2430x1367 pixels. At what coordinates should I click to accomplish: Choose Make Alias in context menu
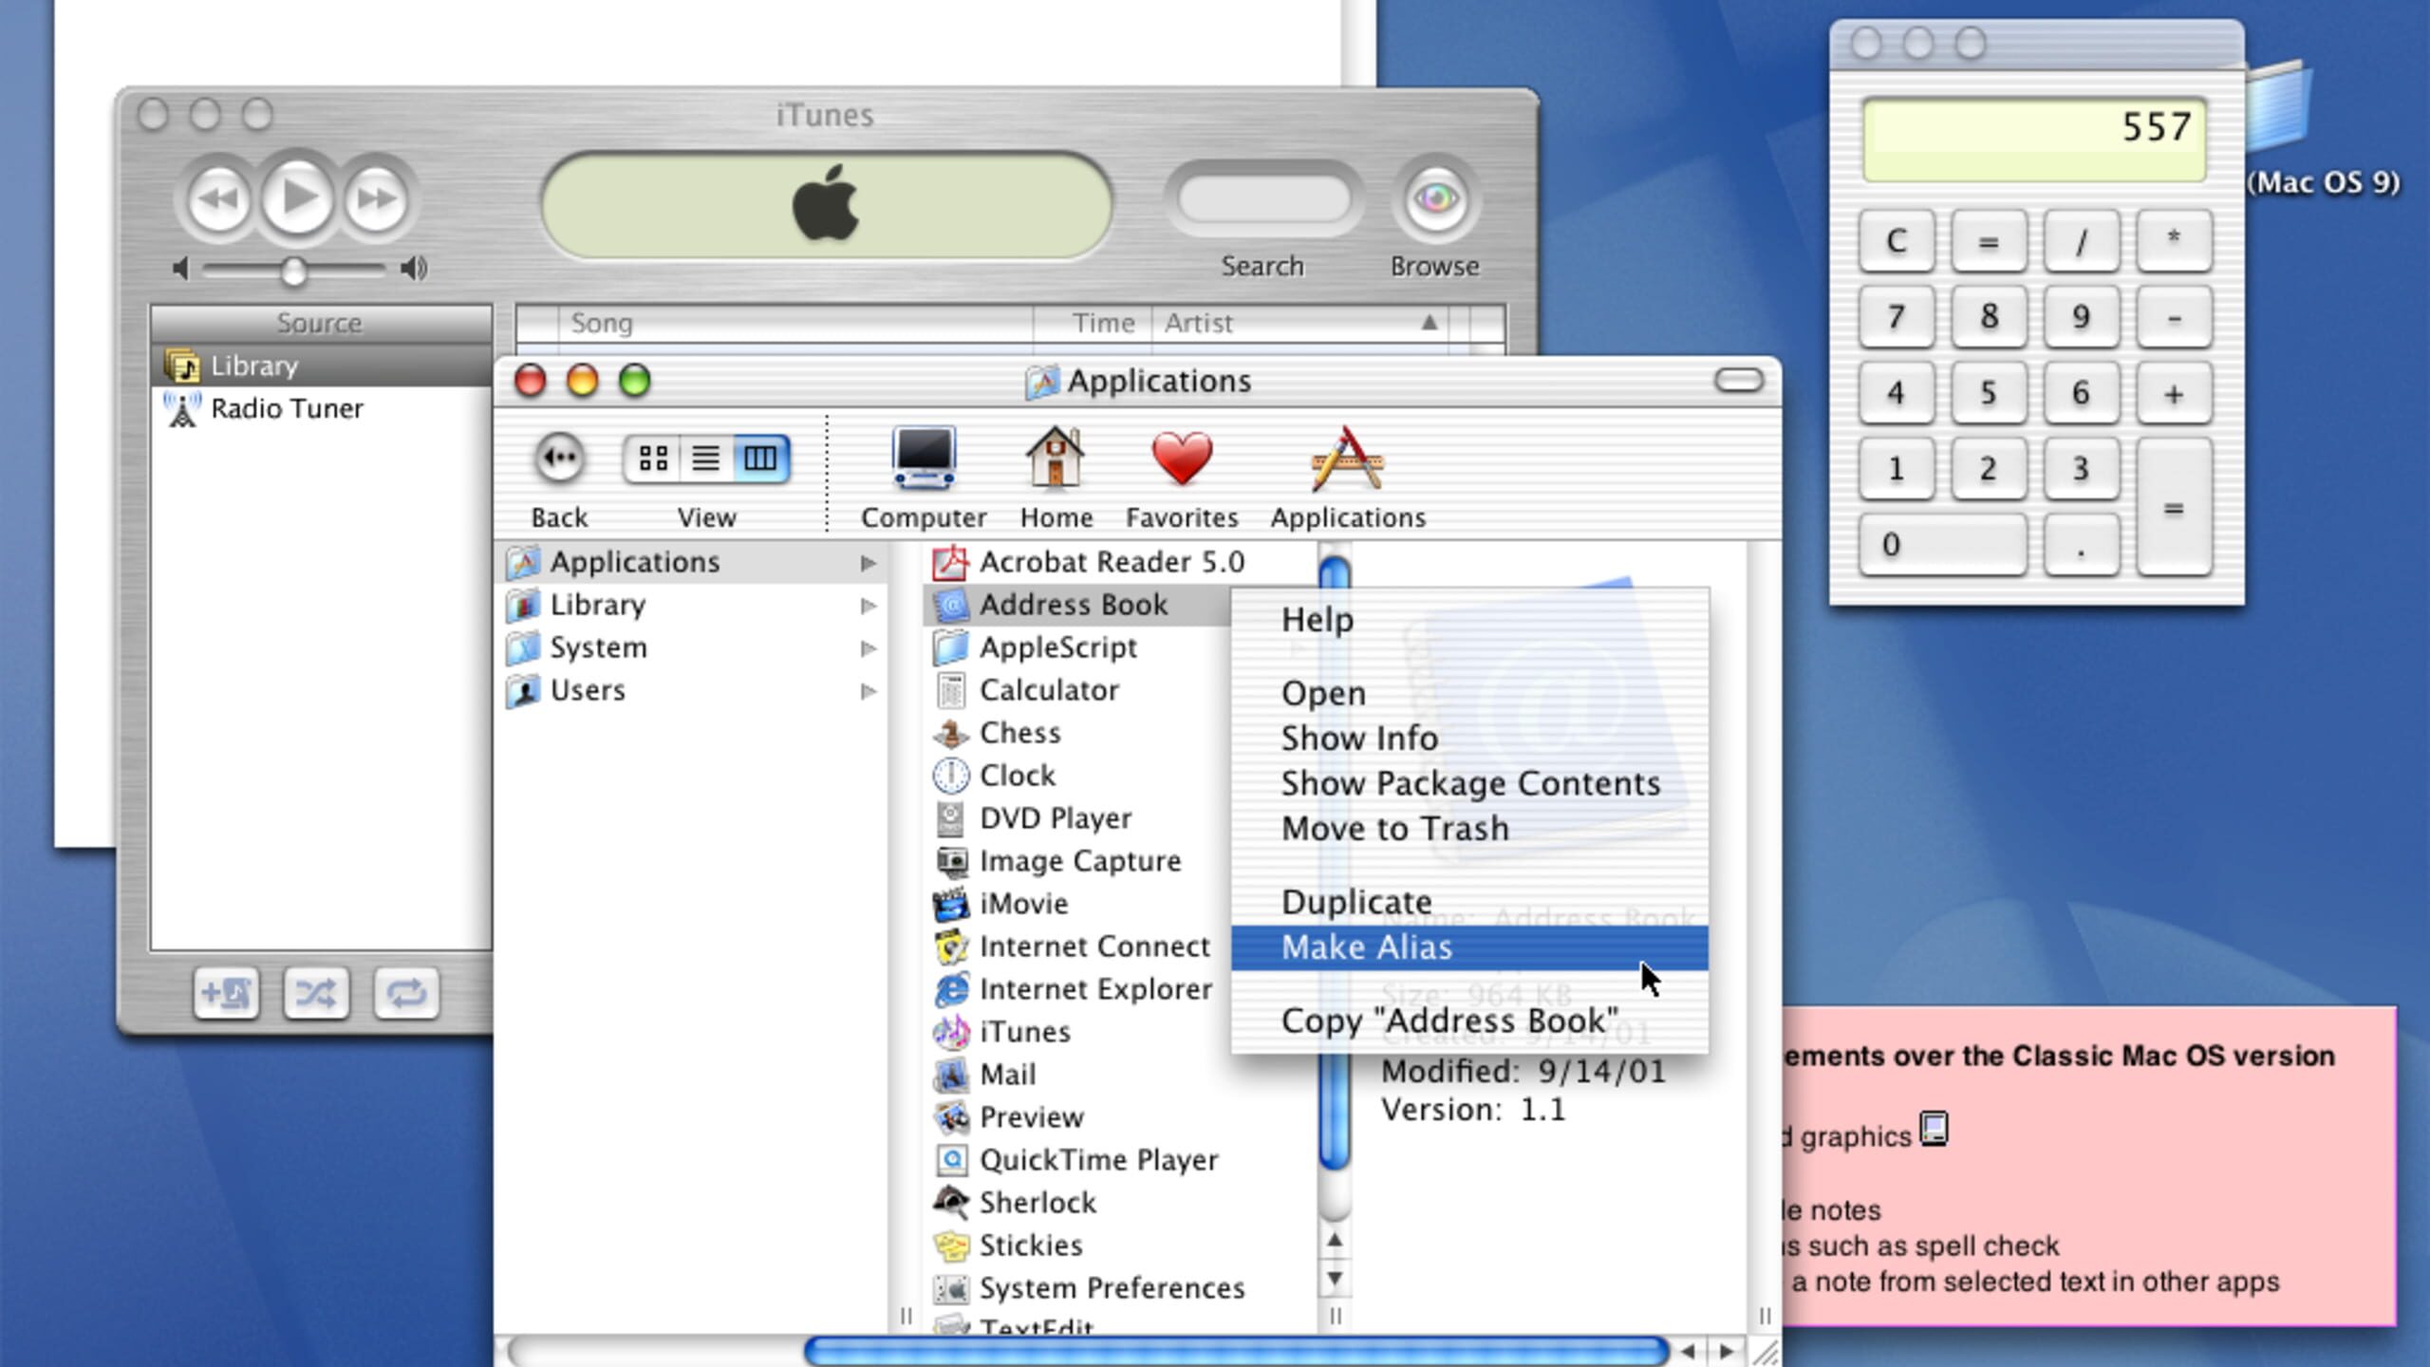click(x=1469, y=947)
